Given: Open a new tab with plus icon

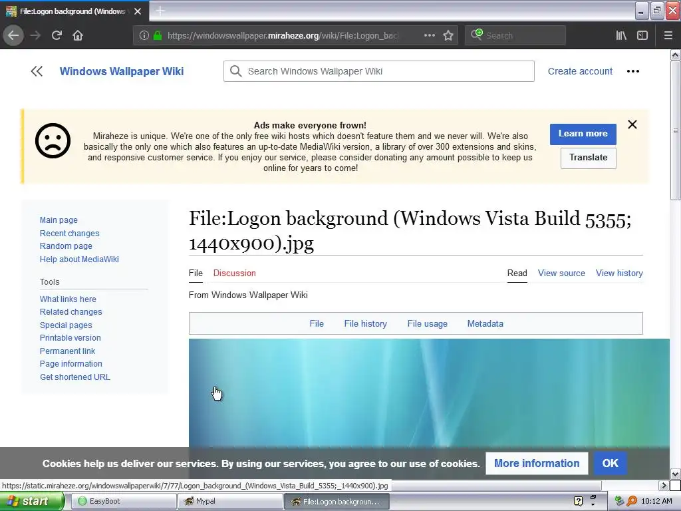Looking at the screenshot, I should tap(160, 11).
